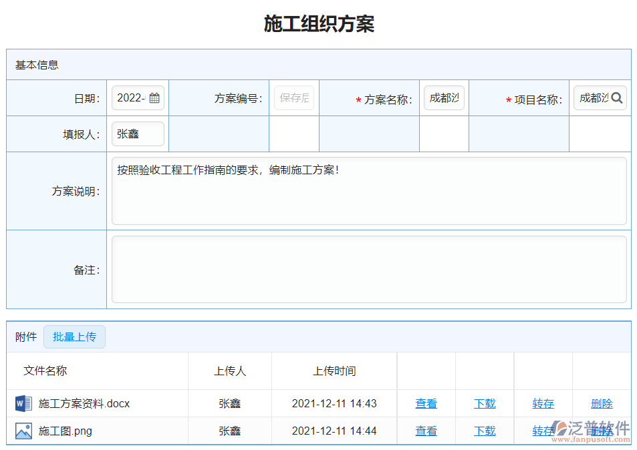The height and width of the screenshot is (450, 637).
Task: Open 查看 for 施工方案资料.docx
Action: tap(426, 403)
